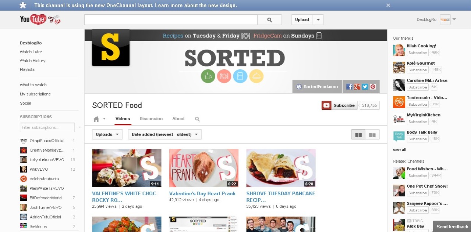The width and height of the screenshot is (471, 232).
Task: Select the About tab
Action: (178, 119)
